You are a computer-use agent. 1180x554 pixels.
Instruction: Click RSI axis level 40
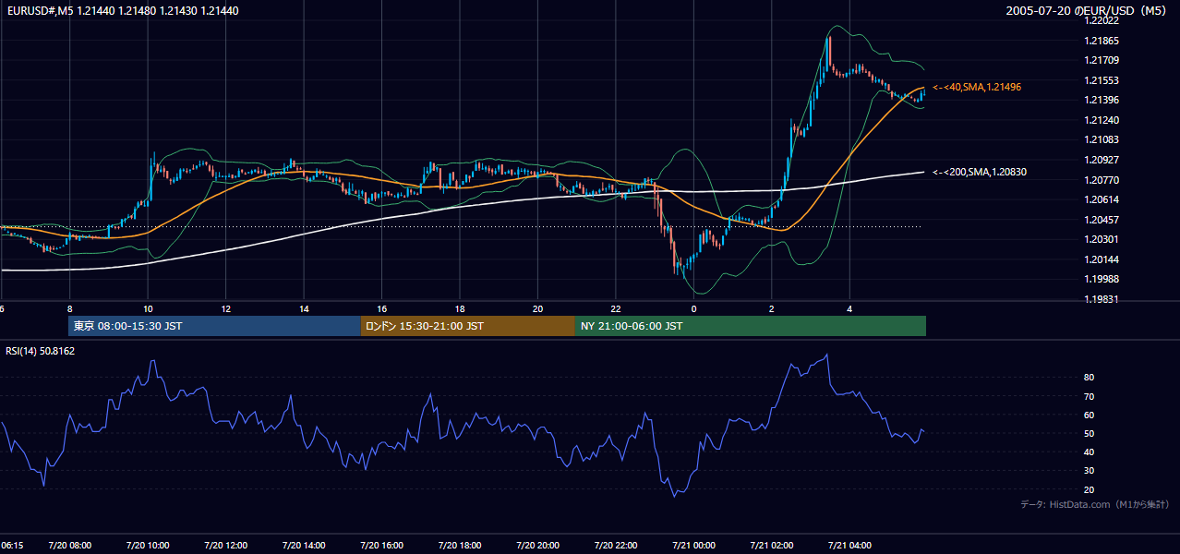tap(1090, 452)
